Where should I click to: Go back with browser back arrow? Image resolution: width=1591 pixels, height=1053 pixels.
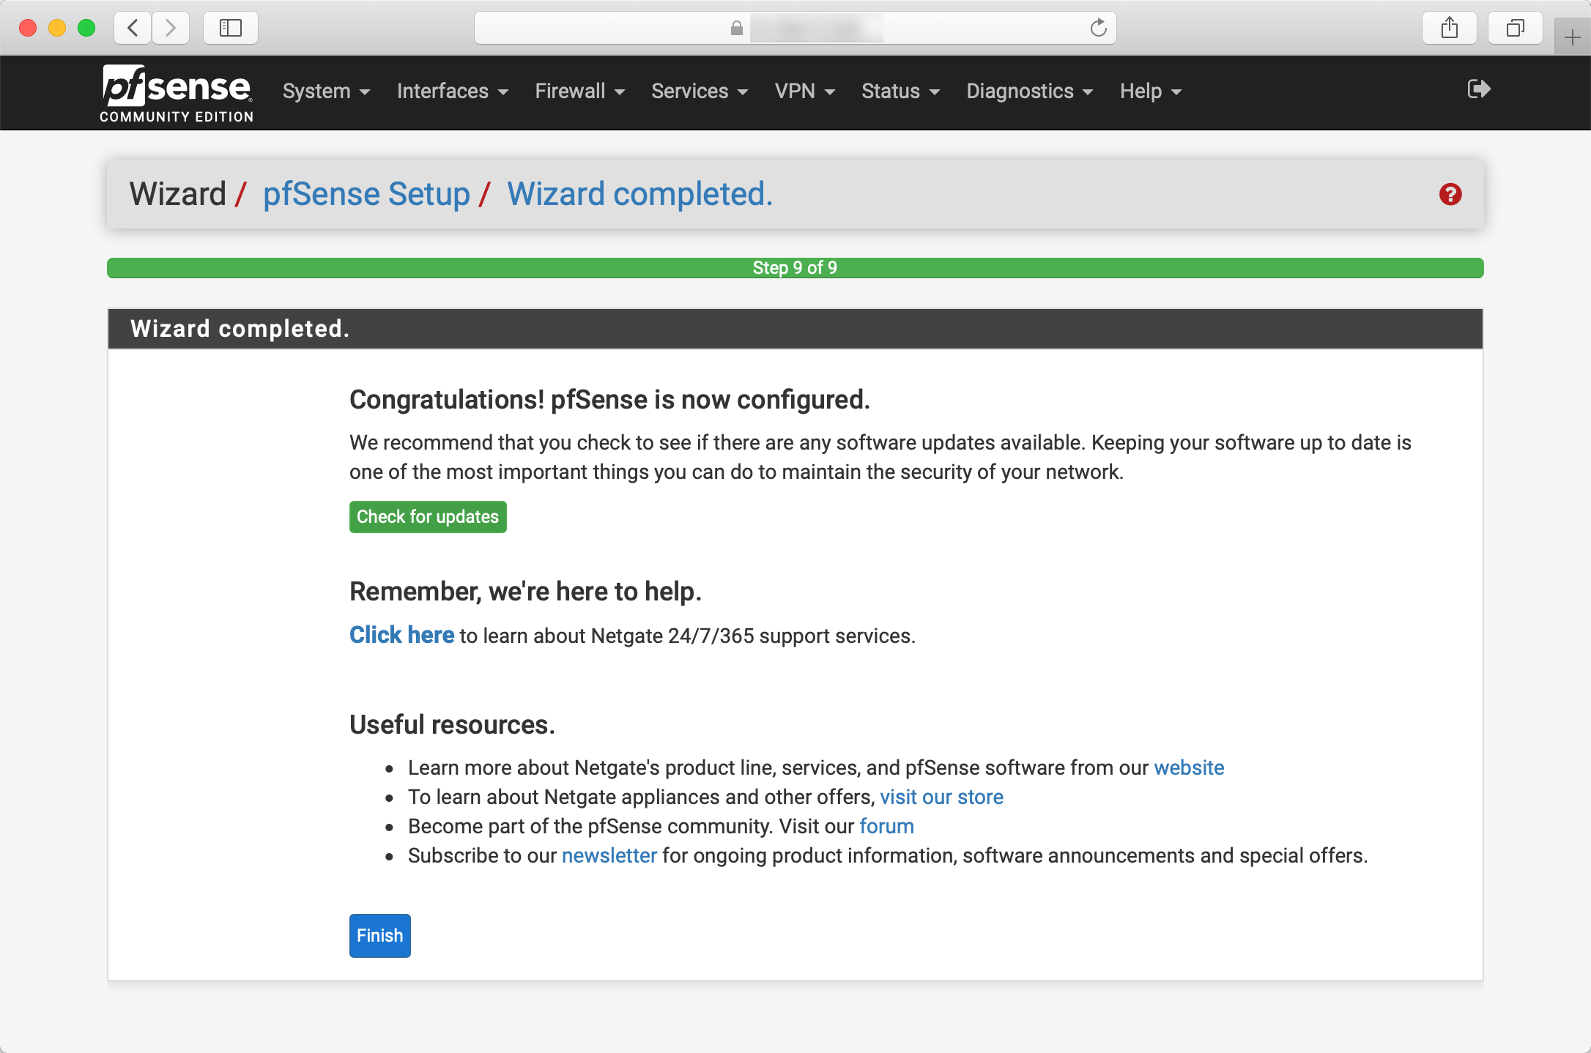tap(133, 29)
